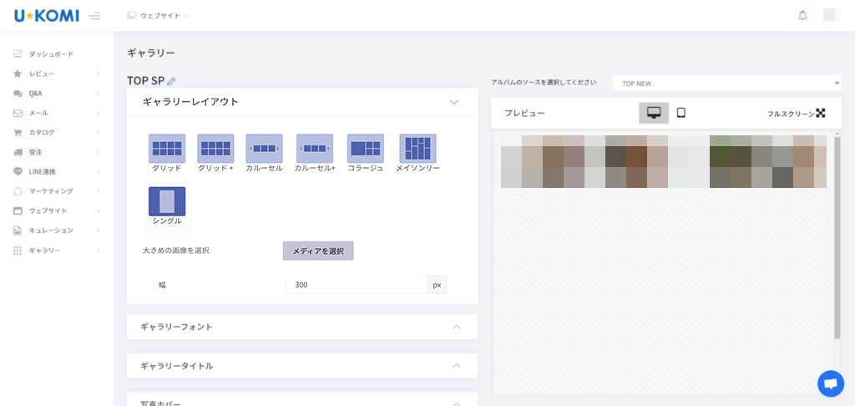Open the メール sidebar menu
Screen dimensions: 855x406
pyautogui.click(x=57, y=113)
